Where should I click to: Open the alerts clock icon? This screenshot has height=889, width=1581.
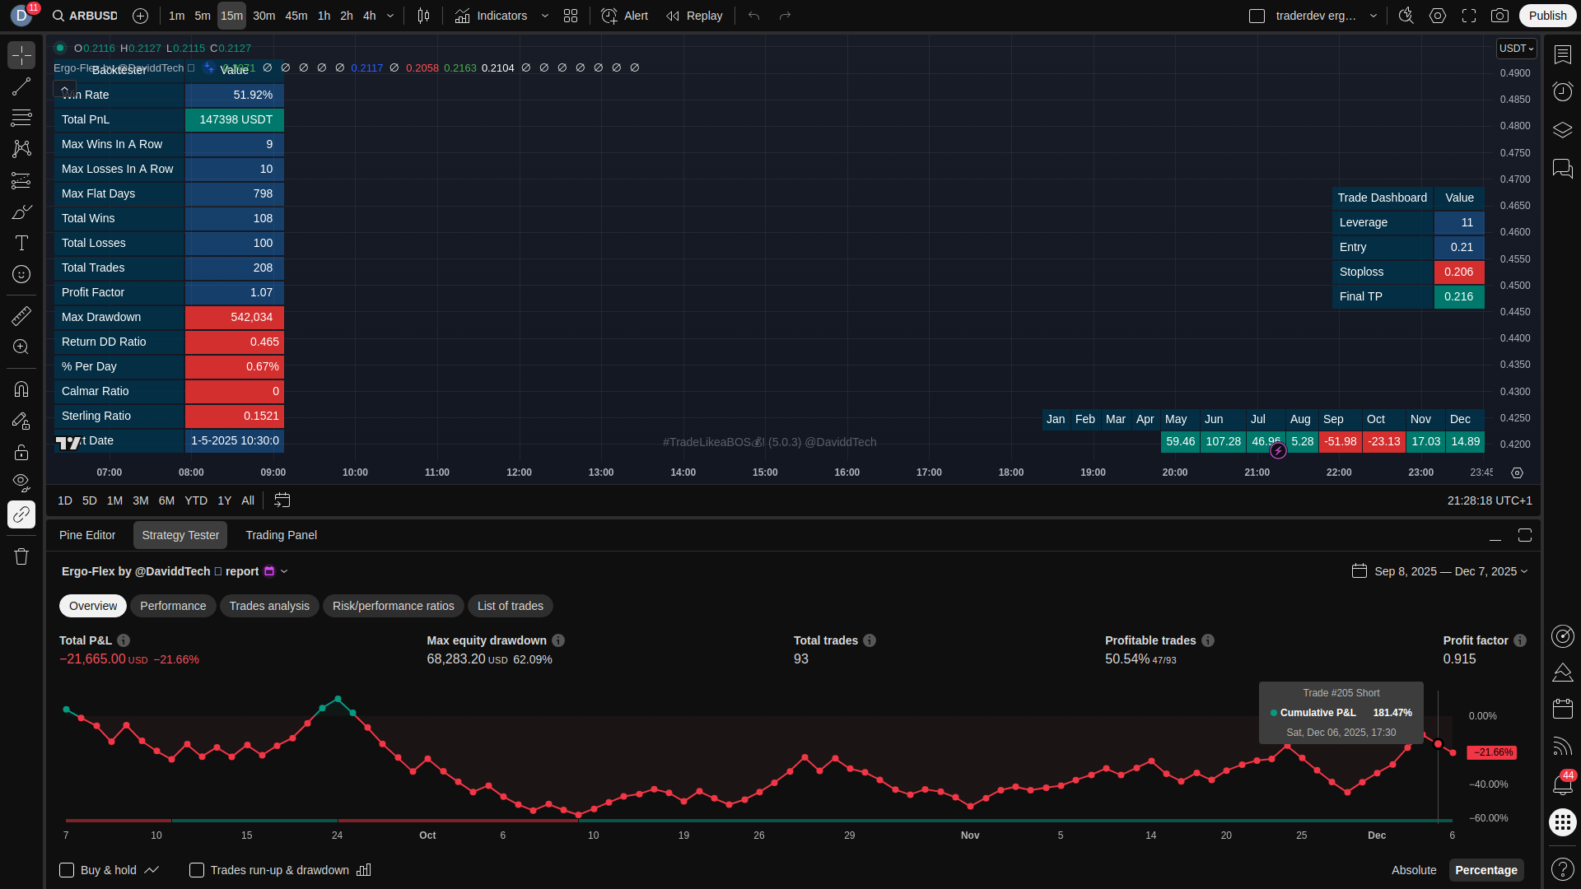tap(1562, 91)
